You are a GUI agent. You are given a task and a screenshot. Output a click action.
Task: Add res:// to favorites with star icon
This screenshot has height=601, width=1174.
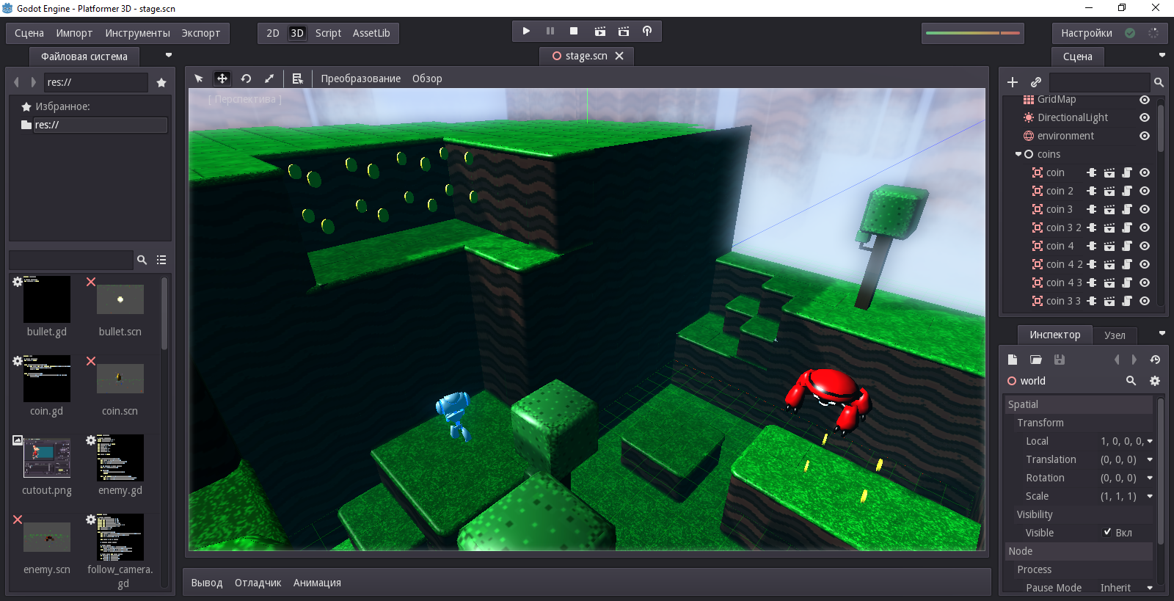[161, 83]
